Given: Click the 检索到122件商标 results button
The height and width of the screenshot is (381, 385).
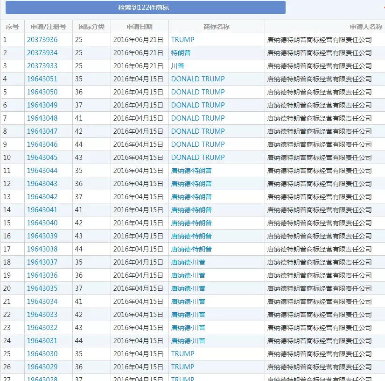Looking at the screenshot, I should [x=146, y=7].
